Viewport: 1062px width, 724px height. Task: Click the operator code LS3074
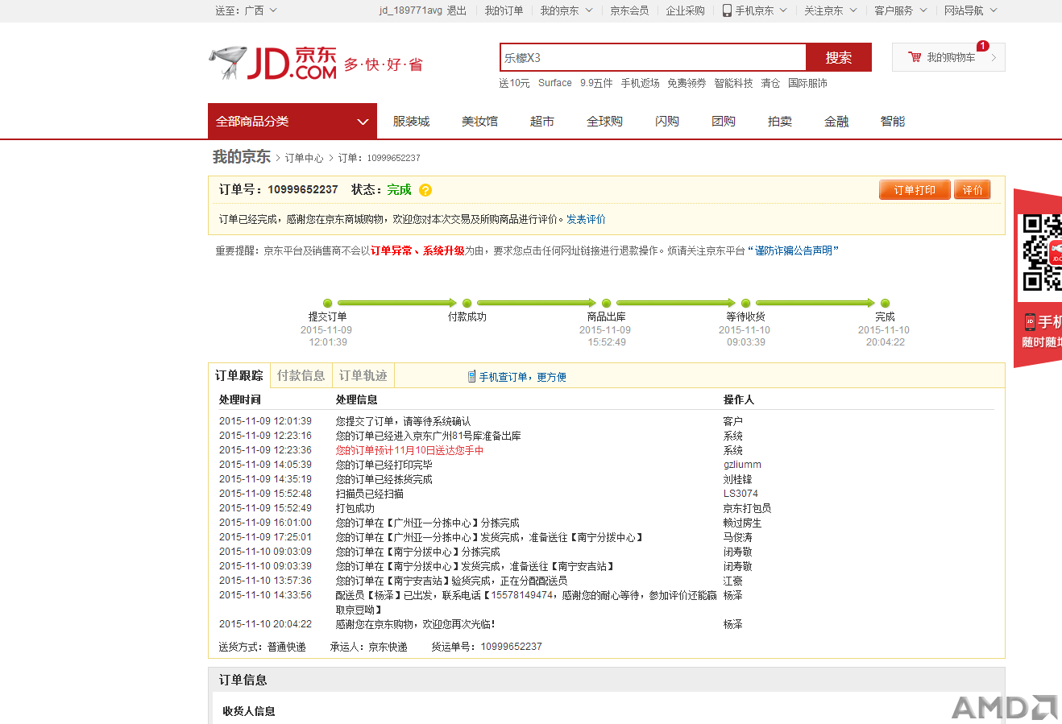(740, 494)
